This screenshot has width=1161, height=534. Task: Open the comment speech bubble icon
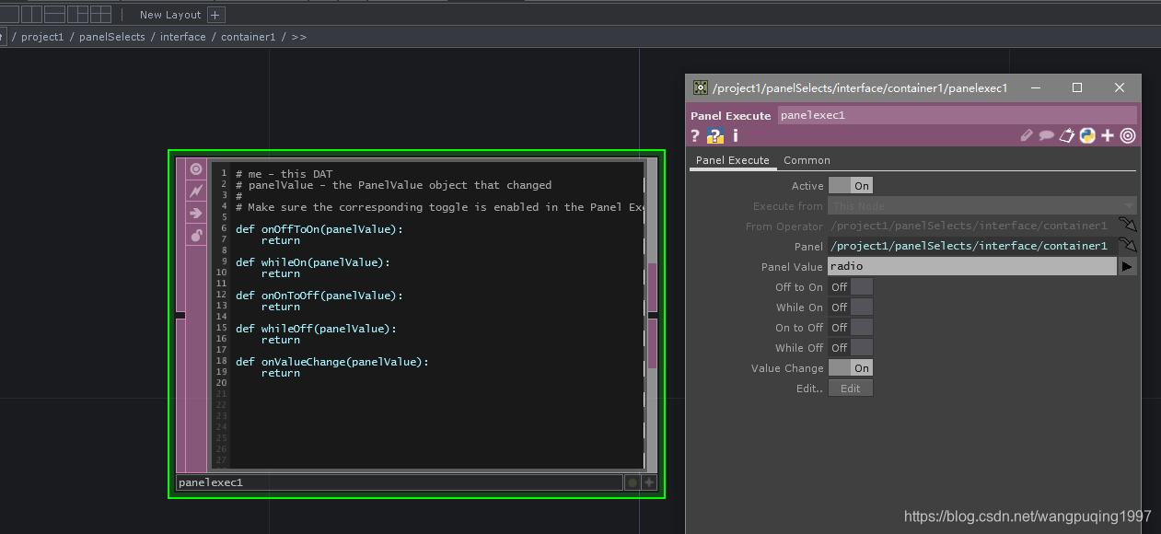click(x=1047, y=135)
